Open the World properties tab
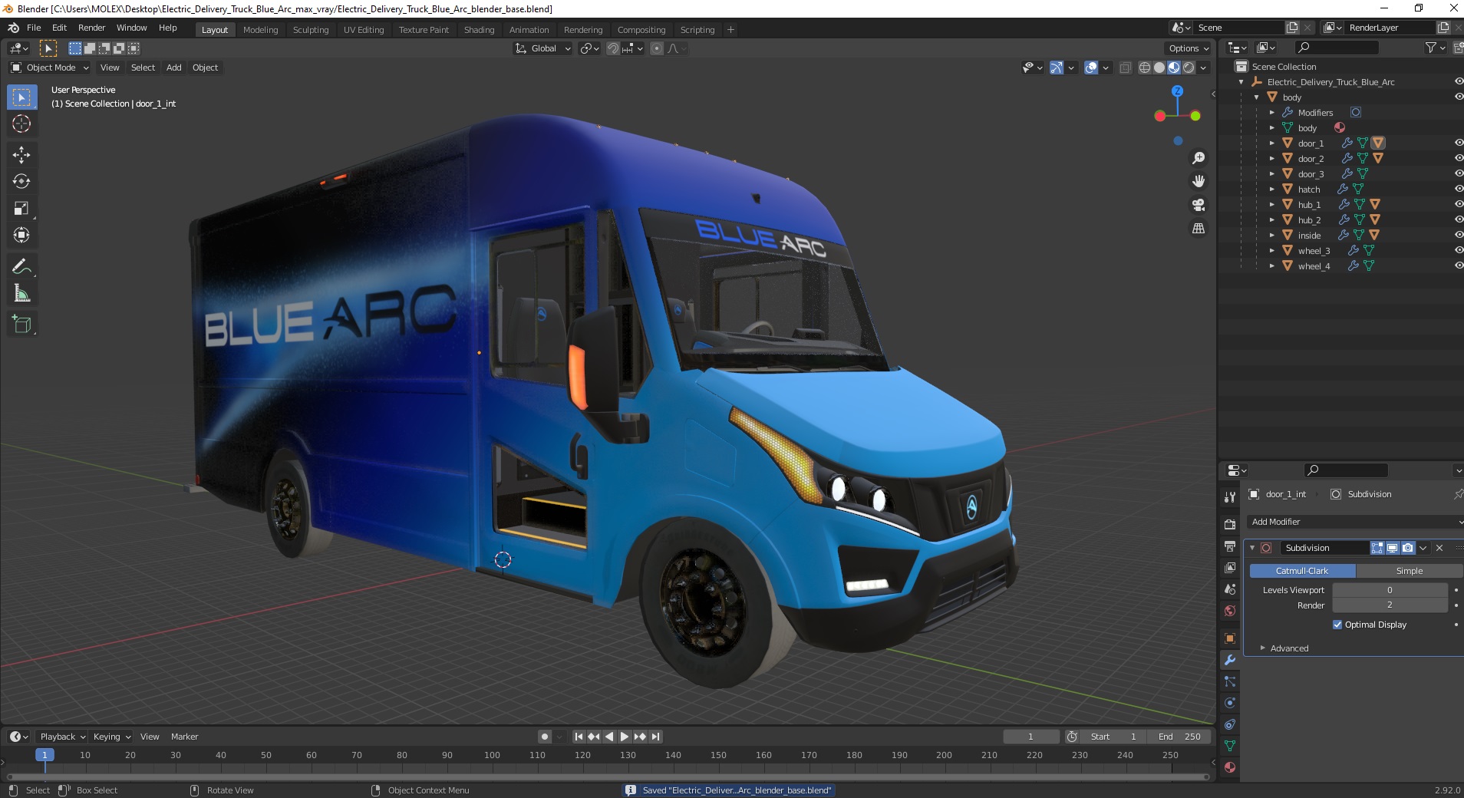 click(x=1230, y=611)
